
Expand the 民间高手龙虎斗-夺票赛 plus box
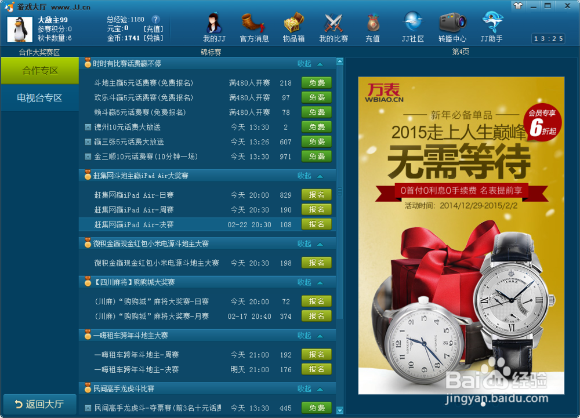click(88, 408)
